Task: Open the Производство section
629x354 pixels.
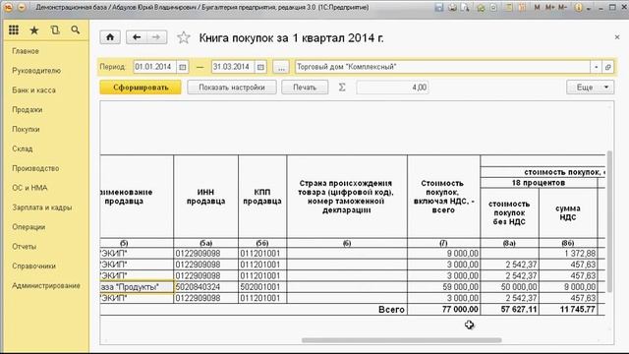Action: [x=35, y=168]
